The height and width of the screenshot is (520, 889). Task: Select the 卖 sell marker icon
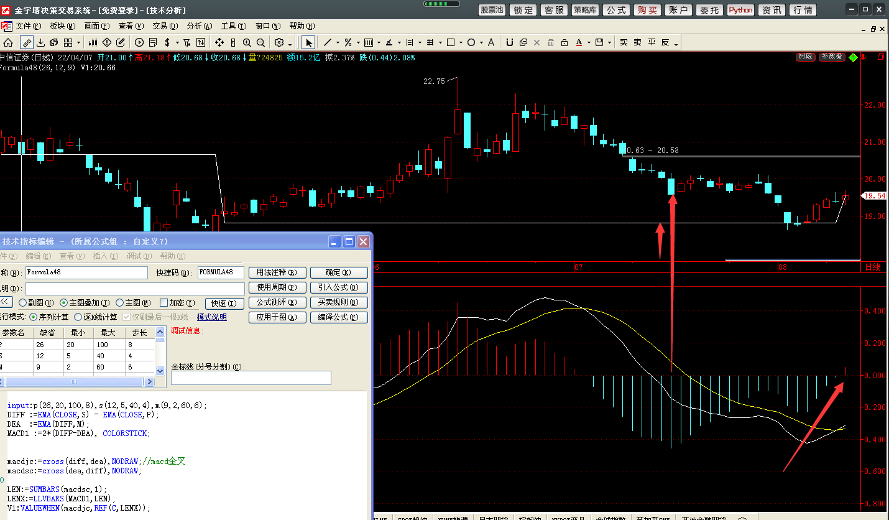click(637, 42)
